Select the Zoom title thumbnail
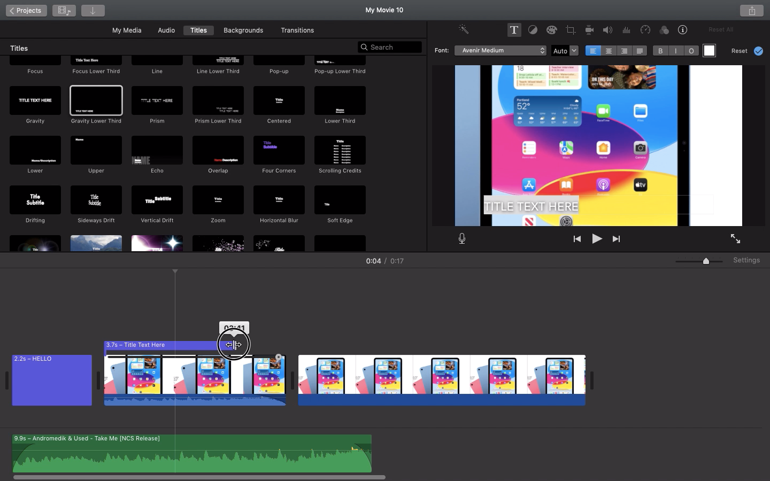Image resolution: width=770 pixels, height=481 pixels. coord(218,199)
